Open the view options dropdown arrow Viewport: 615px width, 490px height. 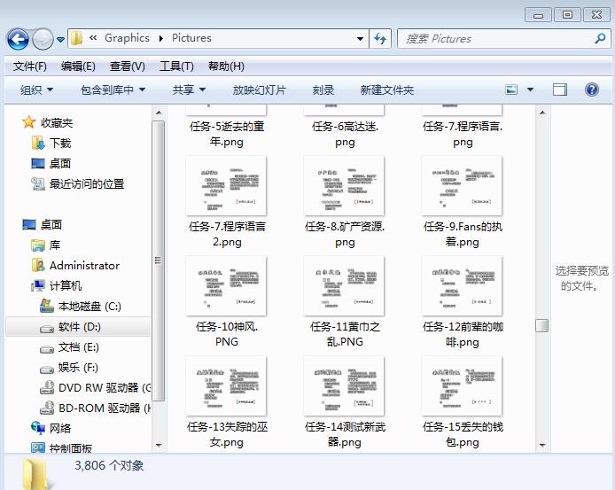point(530,89)
